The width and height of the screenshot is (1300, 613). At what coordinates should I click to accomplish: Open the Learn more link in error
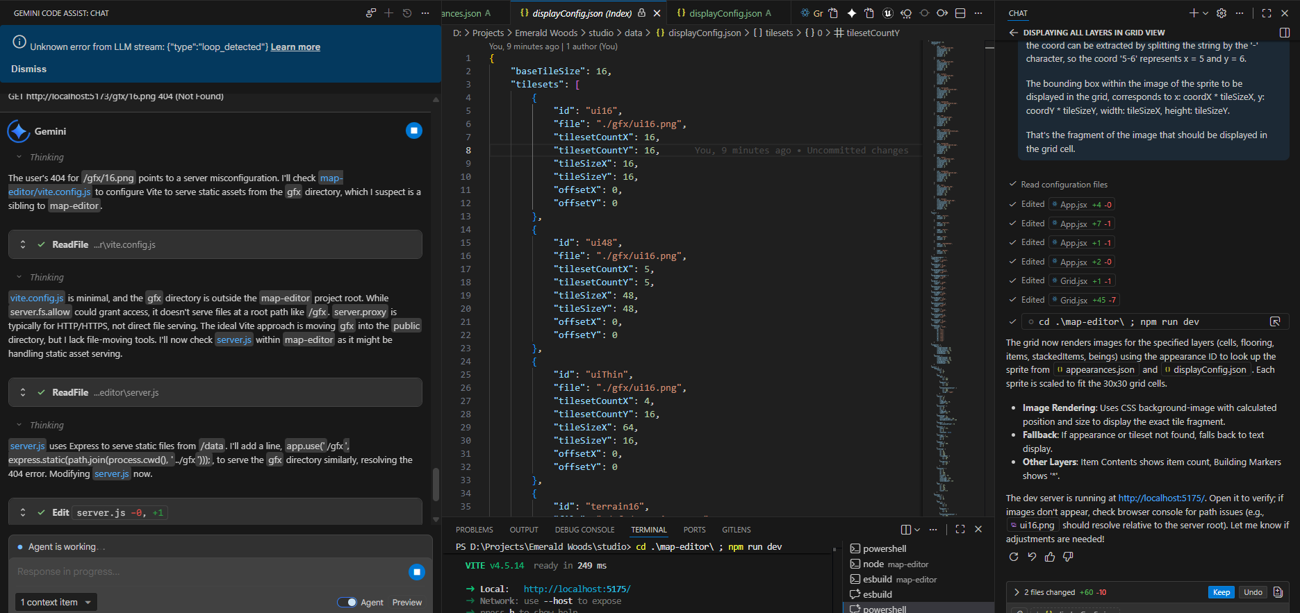295,47
